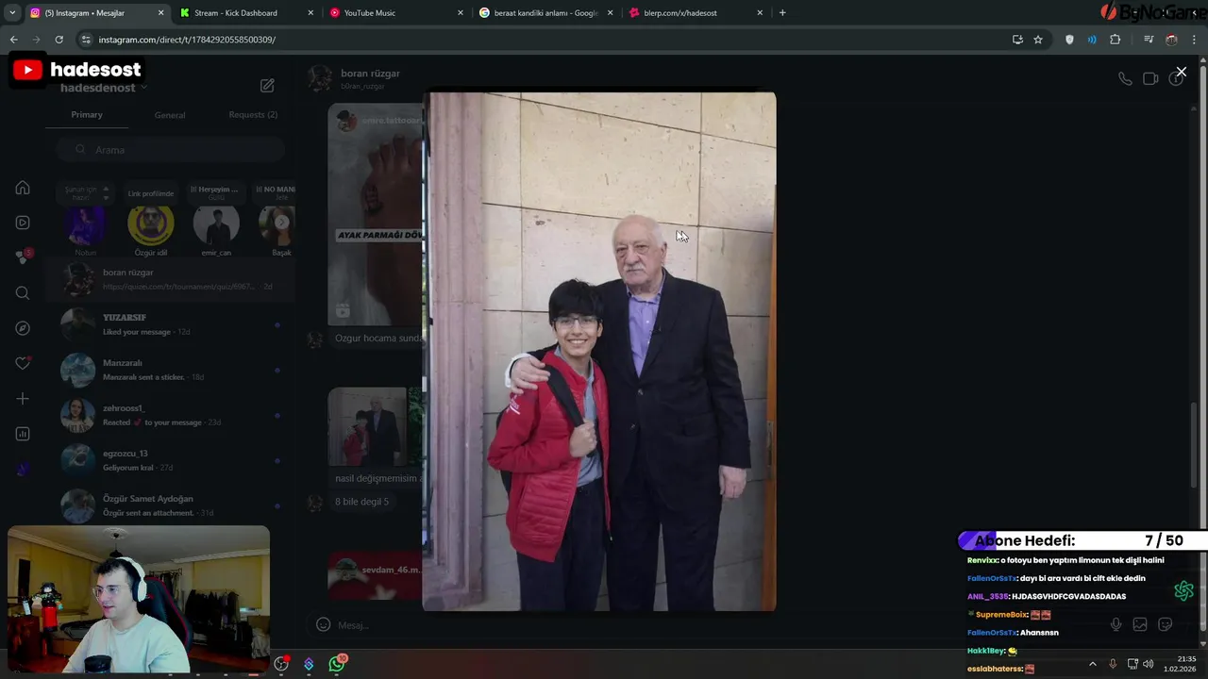Open a new browser tab
Viewport: 1208px width, 679px height.
782,13
